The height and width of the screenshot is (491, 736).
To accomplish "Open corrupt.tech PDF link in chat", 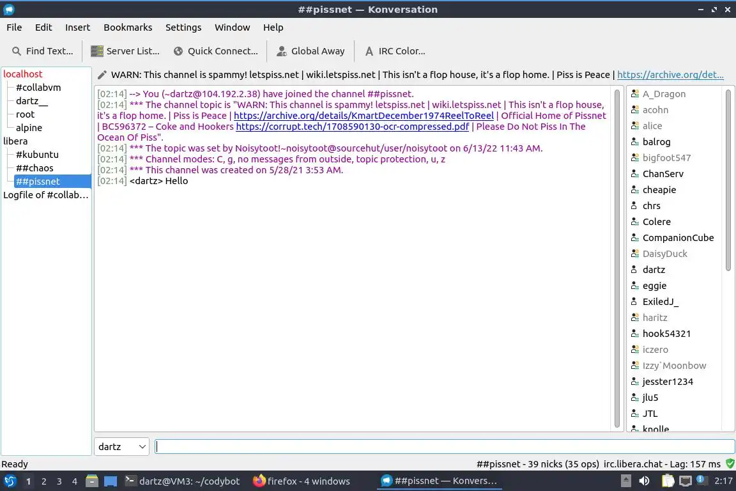I will click(x=352, y=127).
